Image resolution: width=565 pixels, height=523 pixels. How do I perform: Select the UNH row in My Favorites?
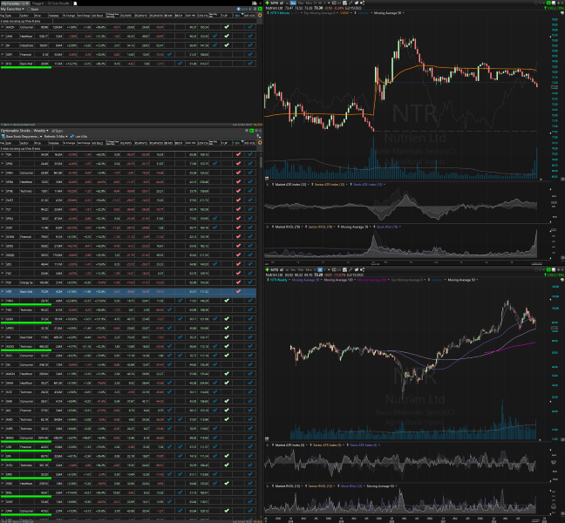128,36
